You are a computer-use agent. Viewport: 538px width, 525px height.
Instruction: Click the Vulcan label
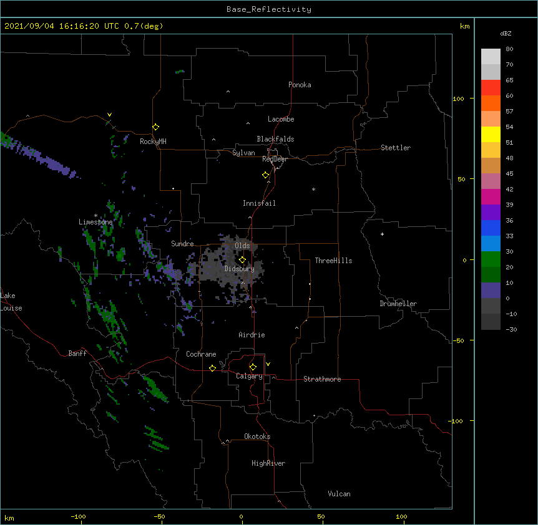click(339, 494)
